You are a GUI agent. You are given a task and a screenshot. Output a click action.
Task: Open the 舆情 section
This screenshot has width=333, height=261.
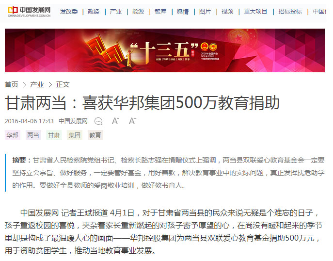click(x=183, y=11)
